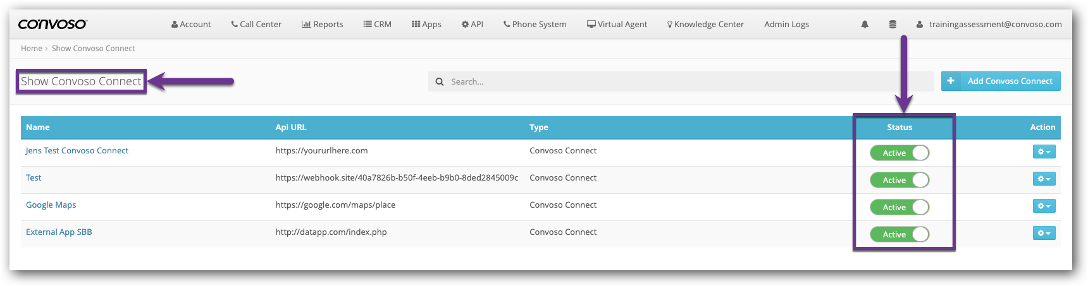This screenshot has height=286, width=1088.
Task: Open action gear dropdown for Test row
Action: (x=1044, y=179)
